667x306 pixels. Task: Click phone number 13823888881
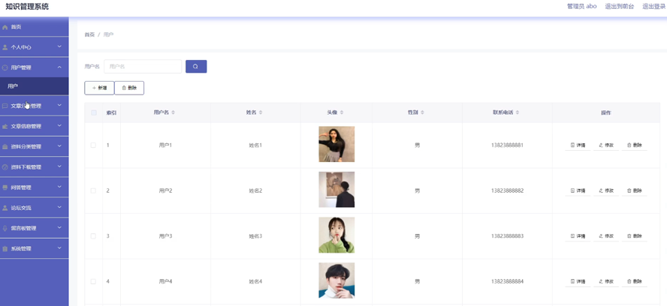(507, 145)
